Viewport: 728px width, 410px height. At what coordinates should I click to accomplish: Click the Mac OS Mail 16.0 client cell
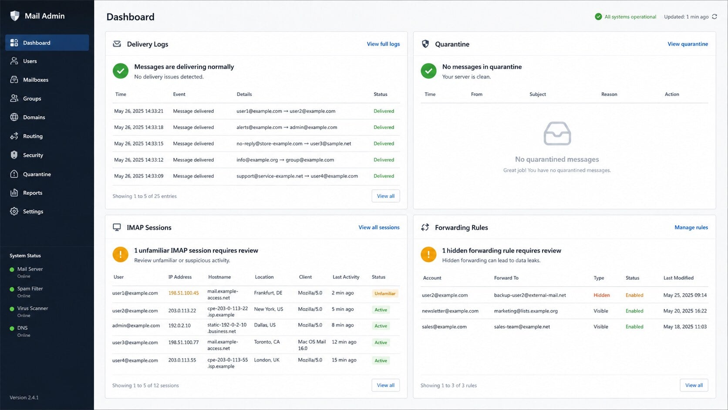[312, 345]
